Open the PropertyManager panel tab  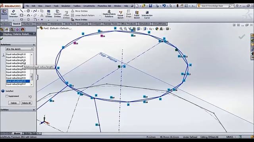(x=7, y=30)
